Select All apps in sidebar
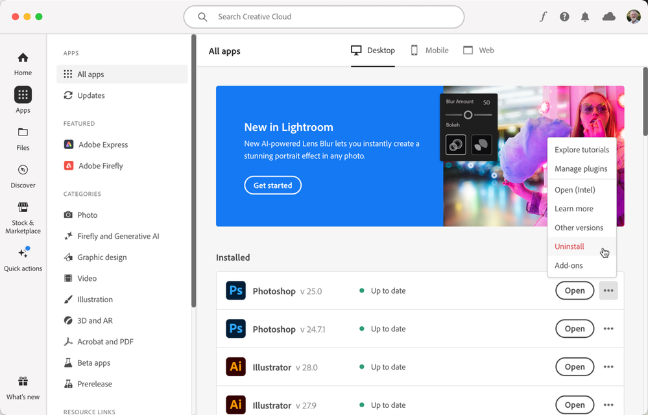Viewport: 648px width, 415px height. (122, 75)
